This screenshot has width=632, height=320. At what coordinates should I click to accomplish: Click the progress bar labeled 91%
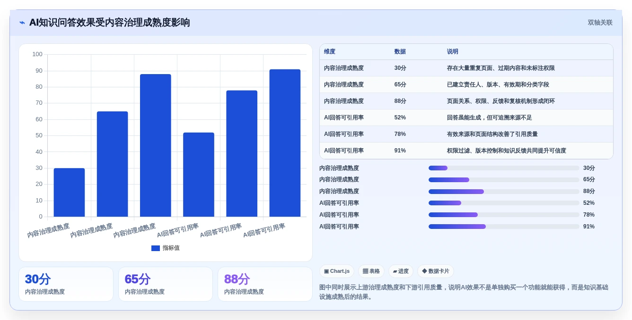[x=504, y=227]
